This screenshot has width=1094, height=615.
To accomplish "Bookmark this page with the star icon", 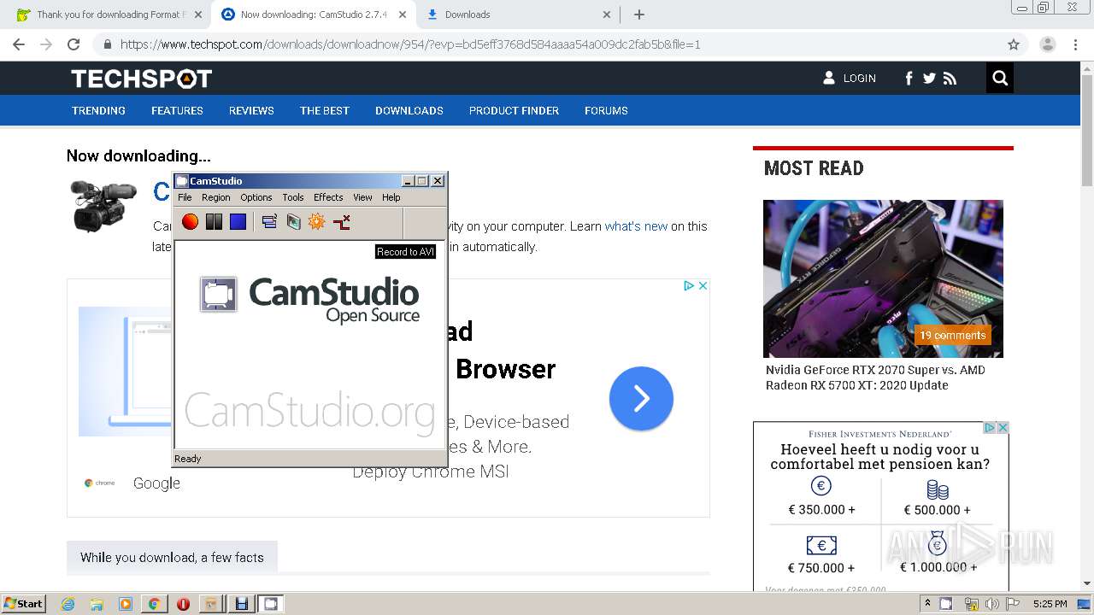I will pos(1014,44).
